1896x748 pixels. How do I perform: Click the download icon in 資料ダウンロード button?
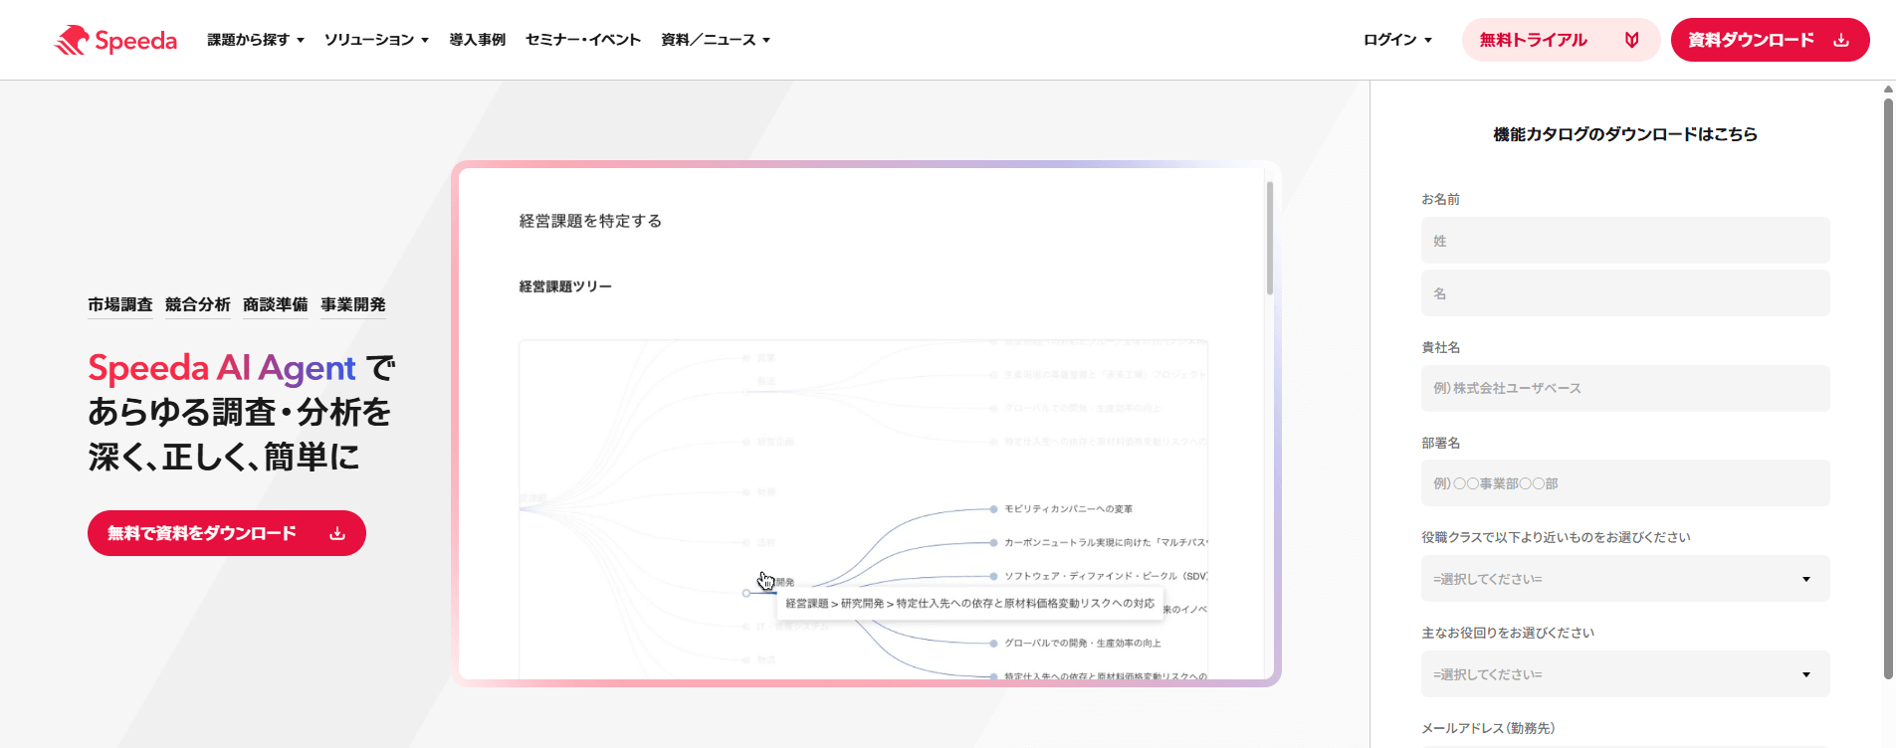point(1841,40)
